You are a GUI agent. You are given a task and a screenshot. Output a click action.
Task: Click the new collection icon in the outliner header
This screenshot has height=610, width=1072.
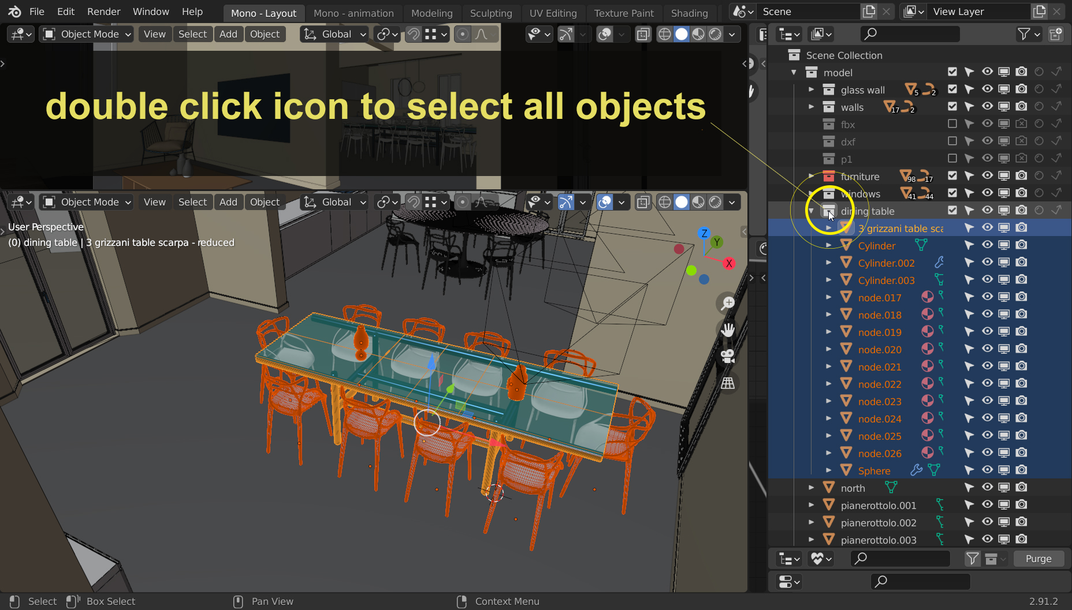tap(1056, 35)
